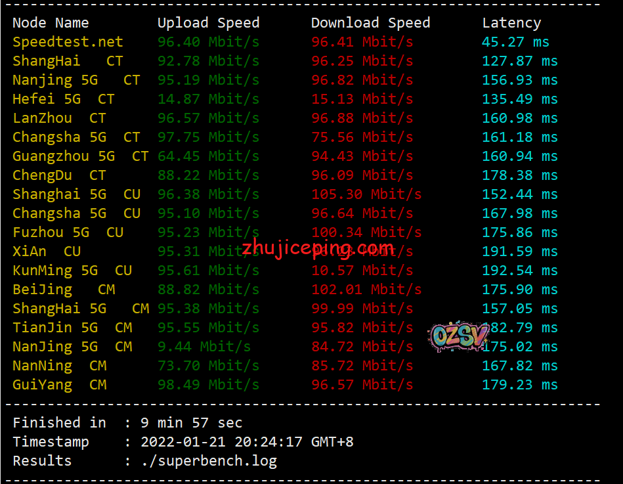Viewport: 623px width, 484px height.
Task: Select the Speedtest.net node name
Action: point(68,42)
